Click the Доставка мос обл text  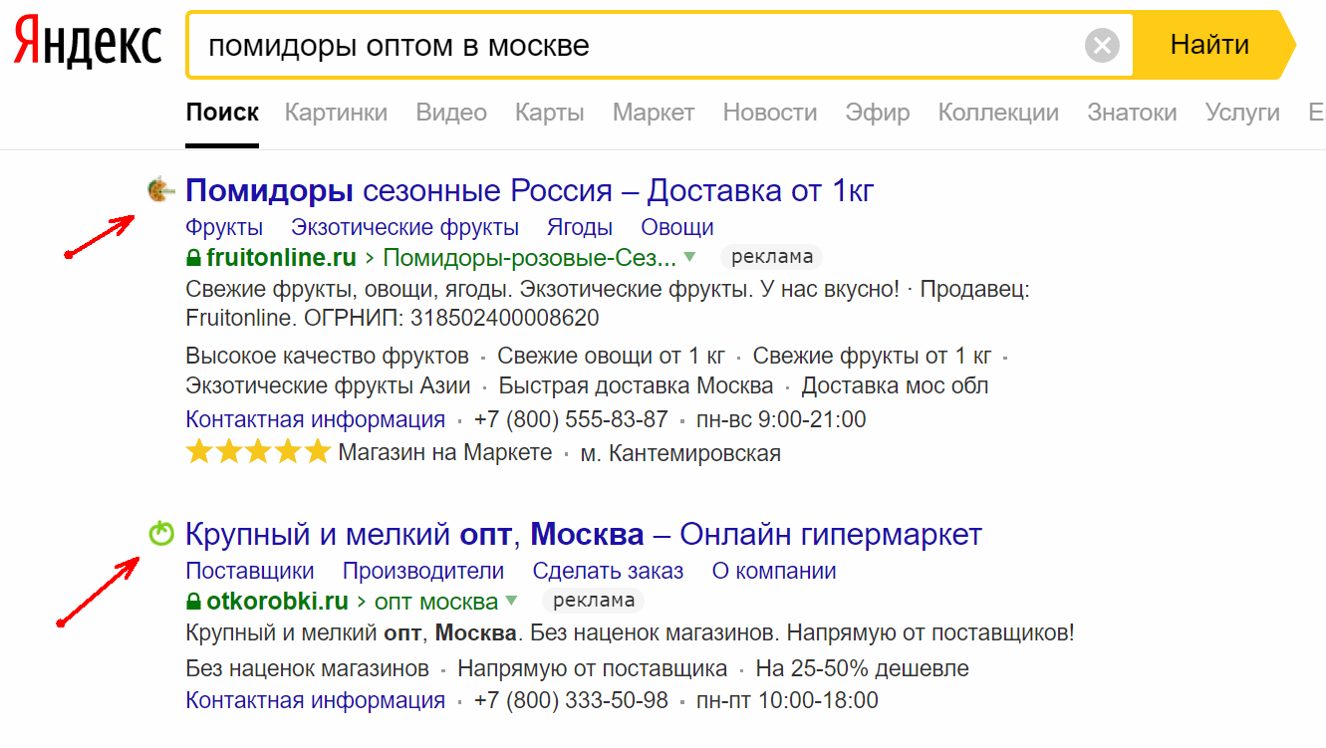point(896,385)
